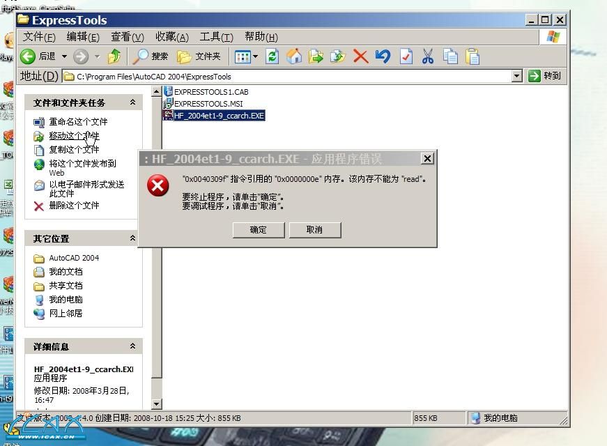Open the Forward history dropdown arrow
Viewport: 607px width, 446px height.
[98, 57]
